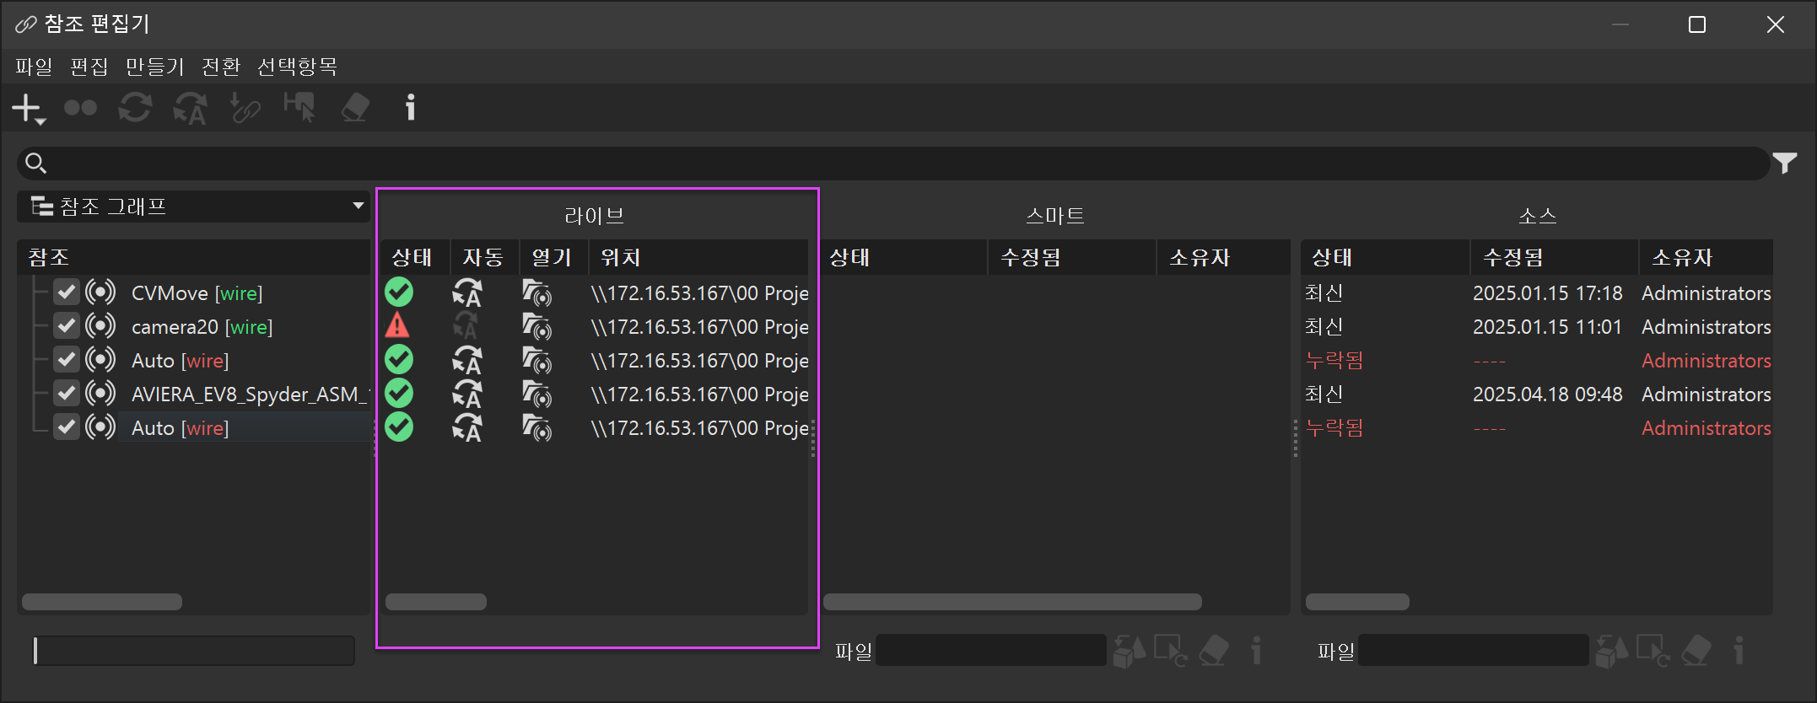Image resolution: width=1817 pixels, height=703 pixels.
Task: Click the info icon beside the 스마트 파일 field
Action: point(1257,651)
